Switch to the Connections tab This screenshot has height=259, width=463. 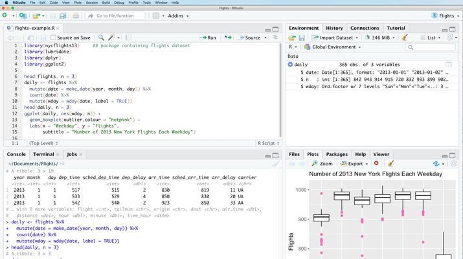(365, 28)
